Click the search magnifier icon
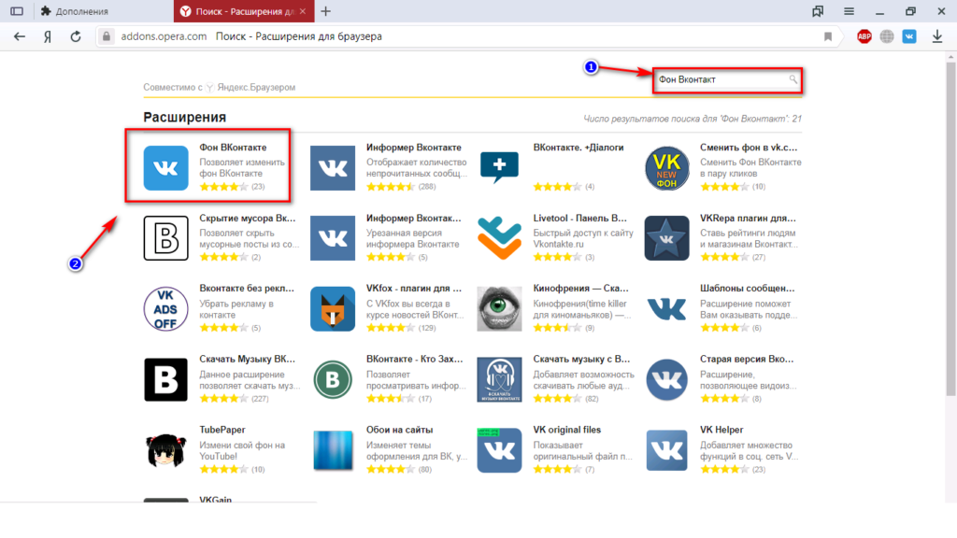The height and width of the screenshot is (538, 957). coord(793,79)
